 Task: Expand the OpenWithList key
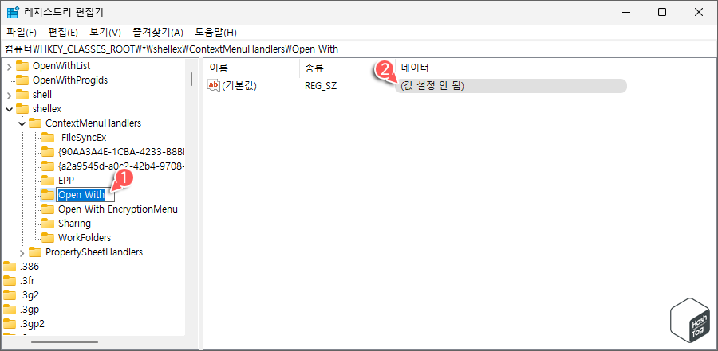(x=10, y=67)
